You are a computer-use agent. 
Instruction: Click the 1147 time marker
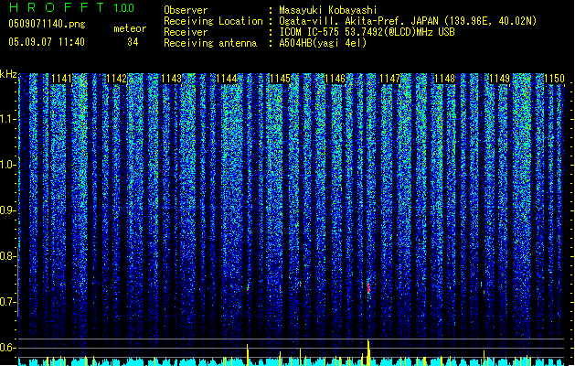click(389, 79)
